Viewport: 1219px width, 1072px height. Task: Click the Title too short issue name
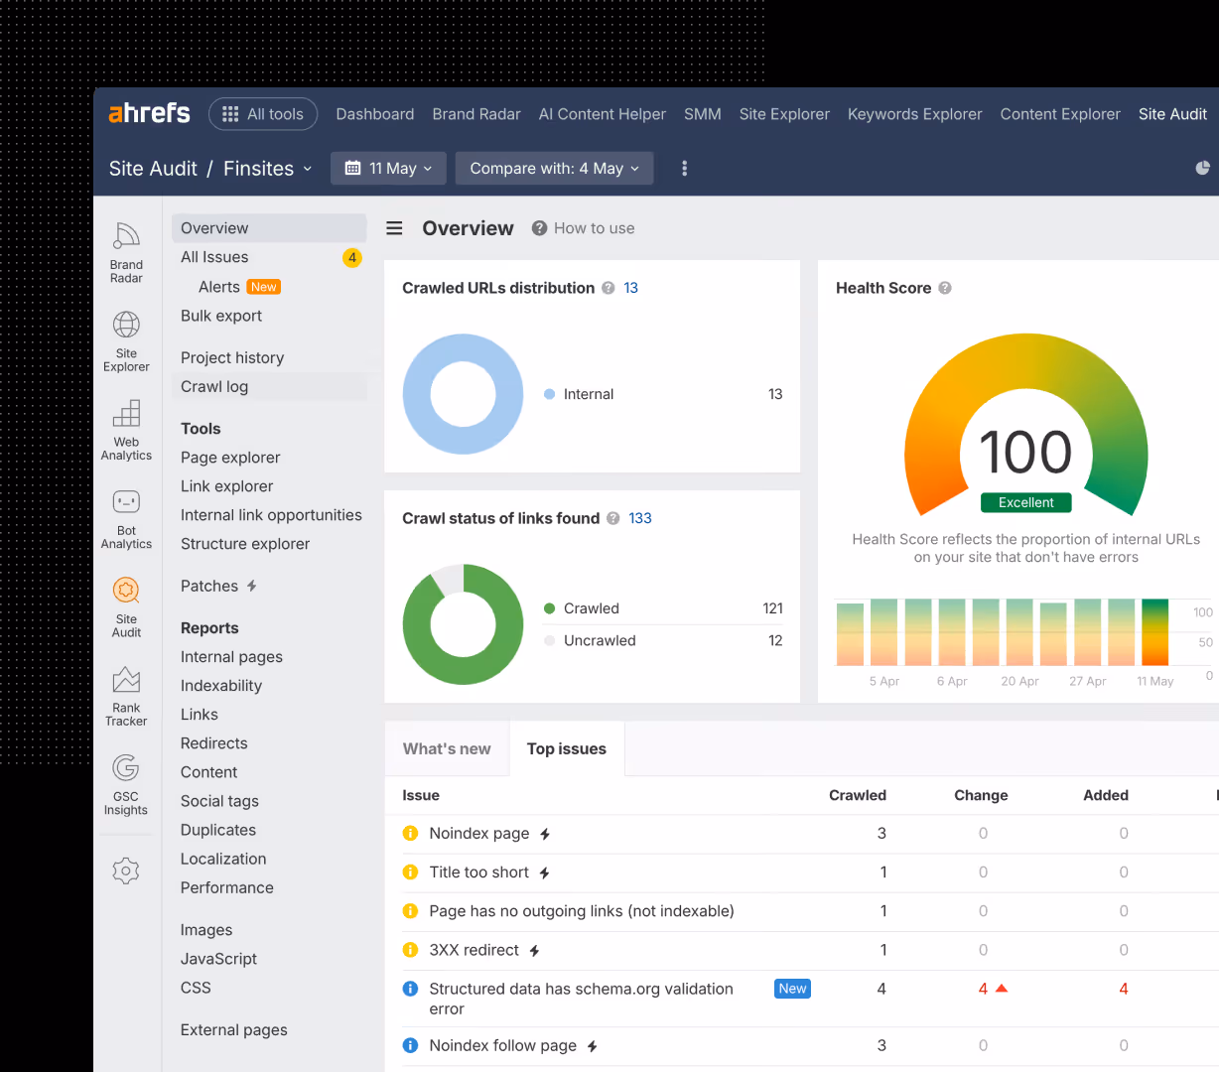(x=479, y=872)
